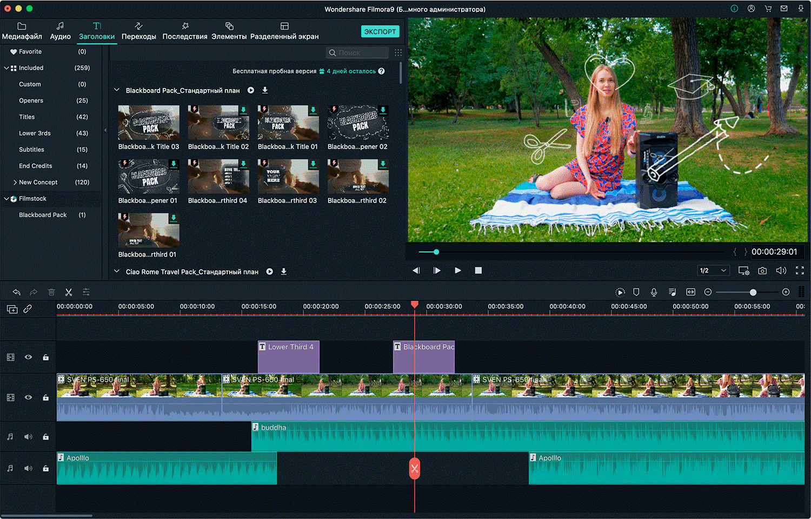Screen dimensions: 811x519
Task: Open the Элементы tab
Action: point(229,31)
